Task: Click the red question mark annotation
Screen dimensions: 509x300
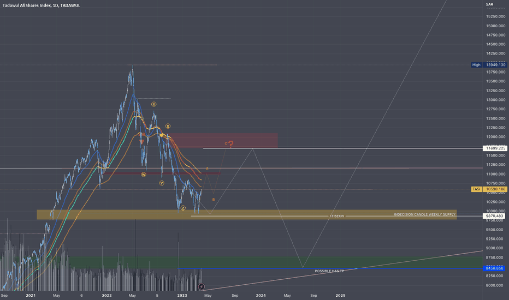Action: click(x=230, y=144)
